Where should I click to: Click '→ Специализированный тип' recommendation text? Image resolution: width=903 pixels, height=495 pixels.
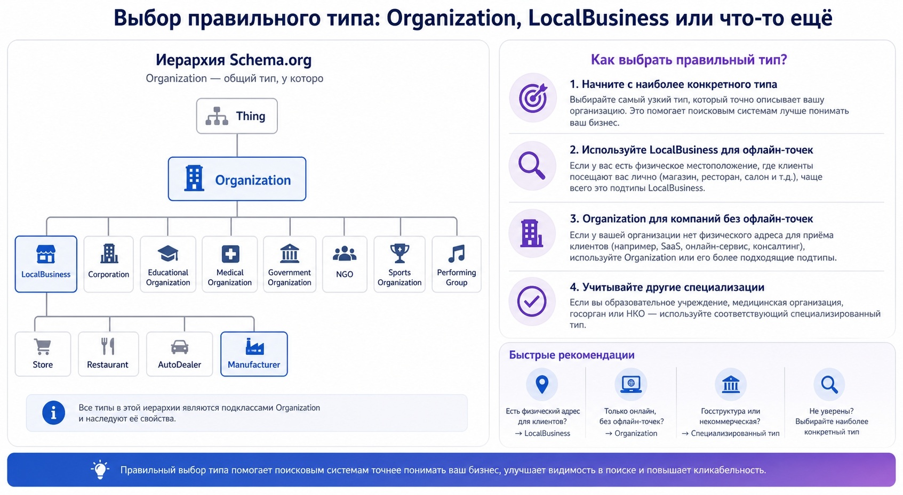(x=731, y=434)
